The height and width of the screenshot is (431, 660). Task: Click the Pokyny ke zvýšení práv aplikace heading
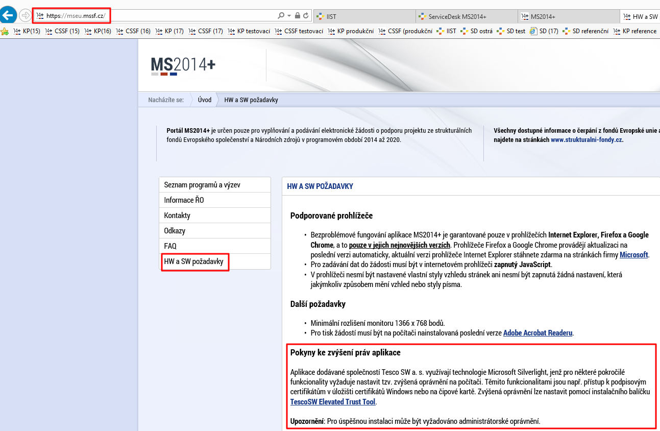pyautogui.click(x=346, y=352)
